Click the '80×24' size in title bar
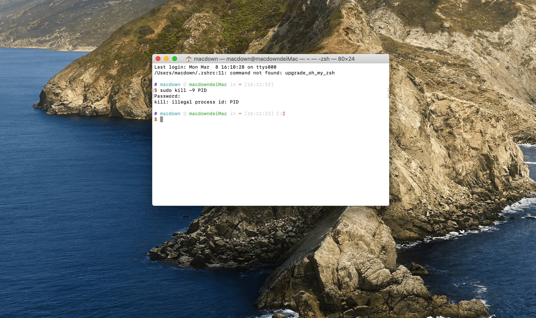This screenshot has height=318, width=536. coord(346,59)
